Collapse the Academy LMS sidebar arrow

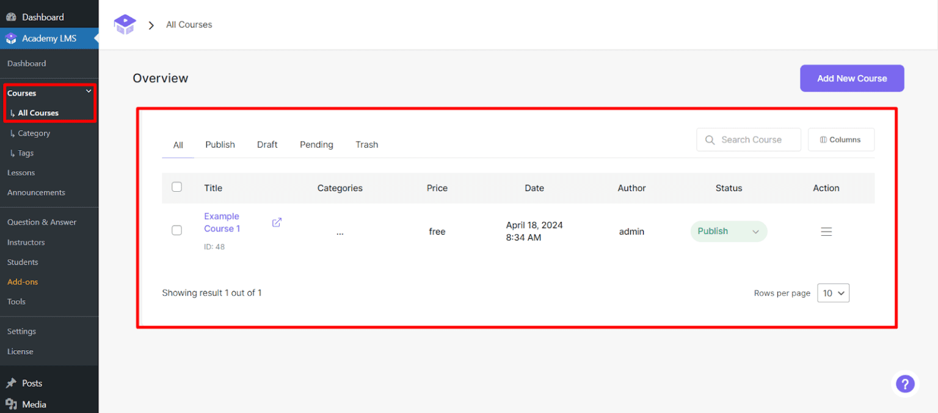[95, 38]
